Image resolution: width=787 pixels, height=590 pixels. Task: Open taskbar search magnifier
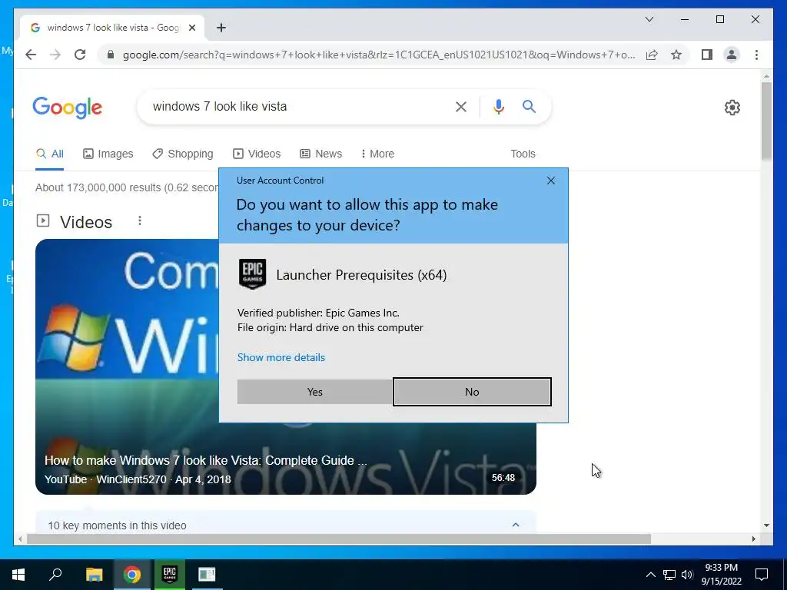(55, 574)
